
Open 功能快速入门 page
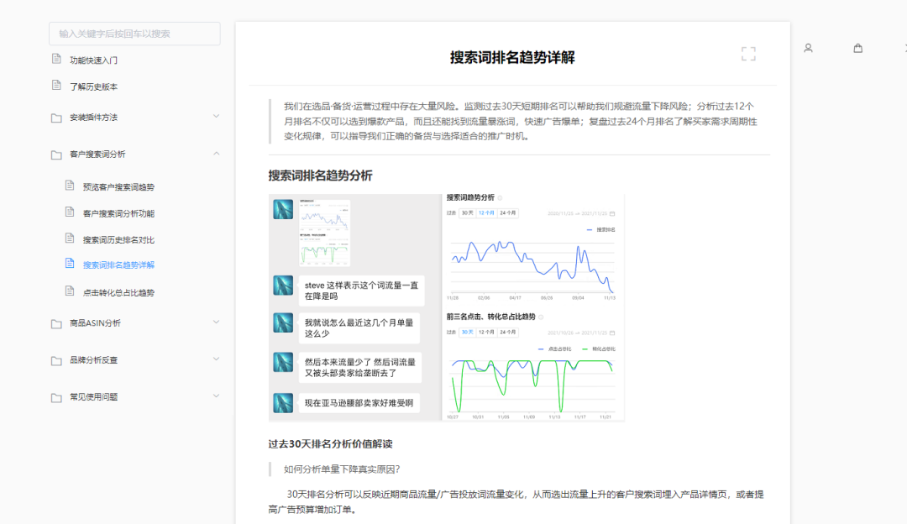coord(94,60)
